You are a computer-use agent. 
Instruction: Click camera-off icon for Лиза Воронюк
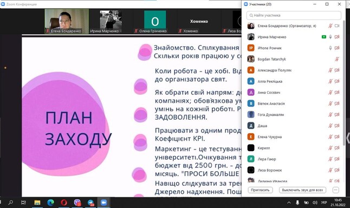click(x=337, y=170)
